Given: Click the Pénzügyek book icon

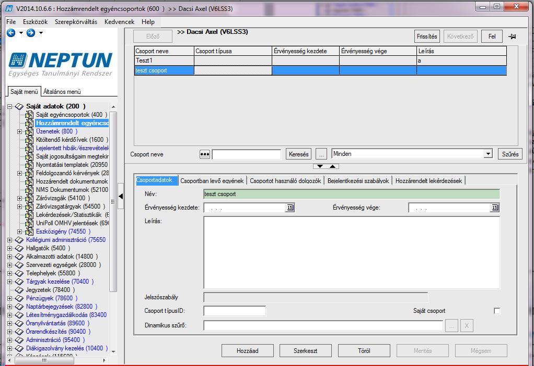Looking at the screenshot, I should tap(19, 298).
